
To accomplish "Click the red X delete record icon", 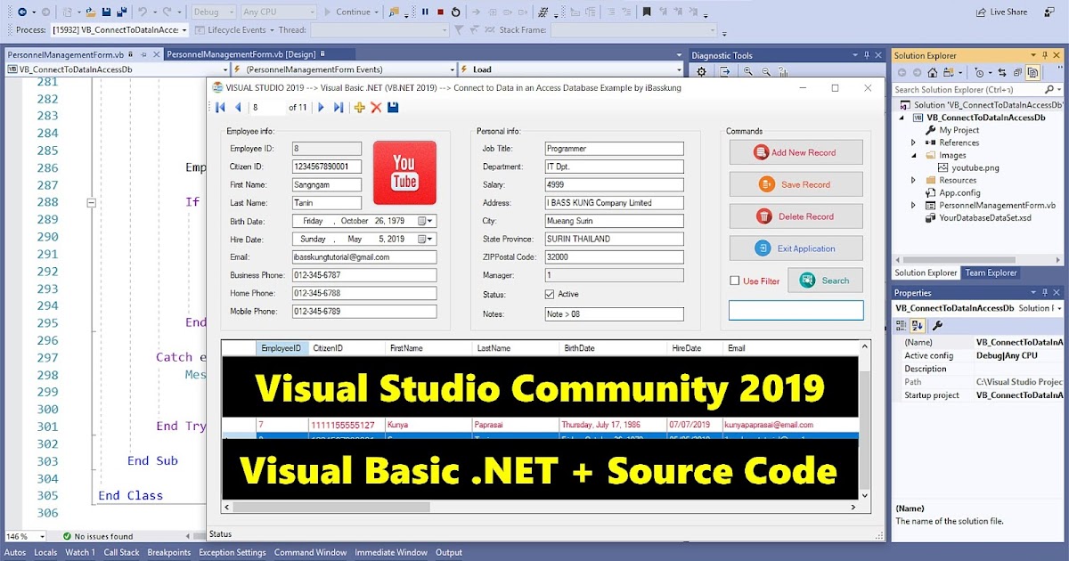I will (x=376, y=107).
